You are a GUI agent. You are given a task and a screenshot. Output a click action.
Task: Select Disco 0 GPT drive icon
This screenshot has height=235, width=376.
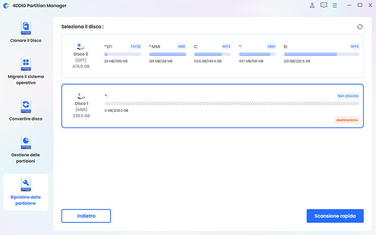pos(81,47)
